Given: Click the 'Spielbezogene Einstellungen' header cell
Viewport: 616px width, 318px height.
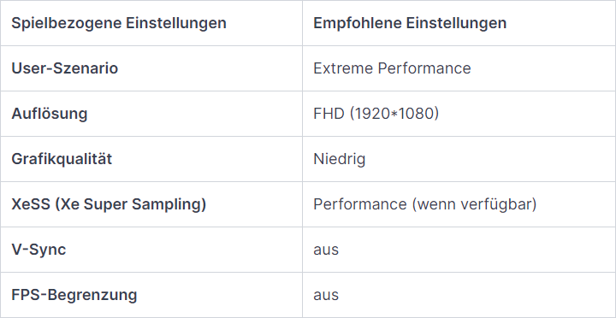Looking at the screenshot, I should coord(151,23).
